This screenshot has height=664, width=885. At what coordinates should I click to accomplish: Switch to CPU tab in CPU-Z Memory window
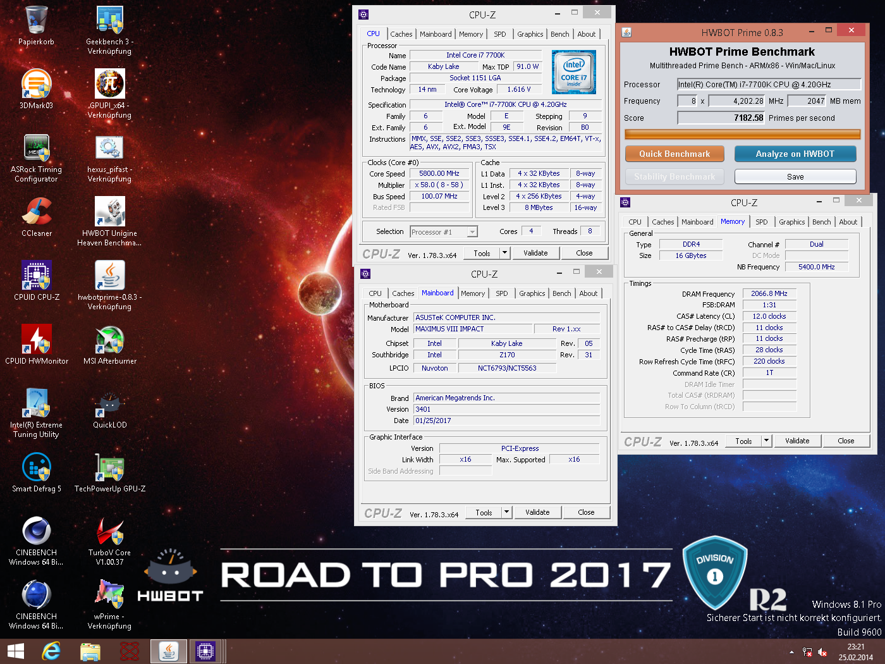(635, 222)
